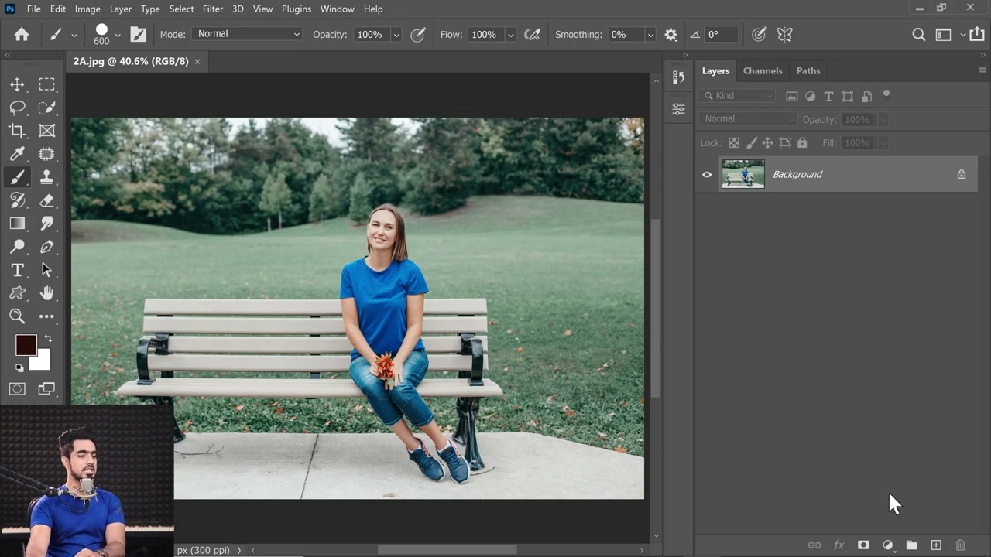Toggle lock position icon

(768, 143)
